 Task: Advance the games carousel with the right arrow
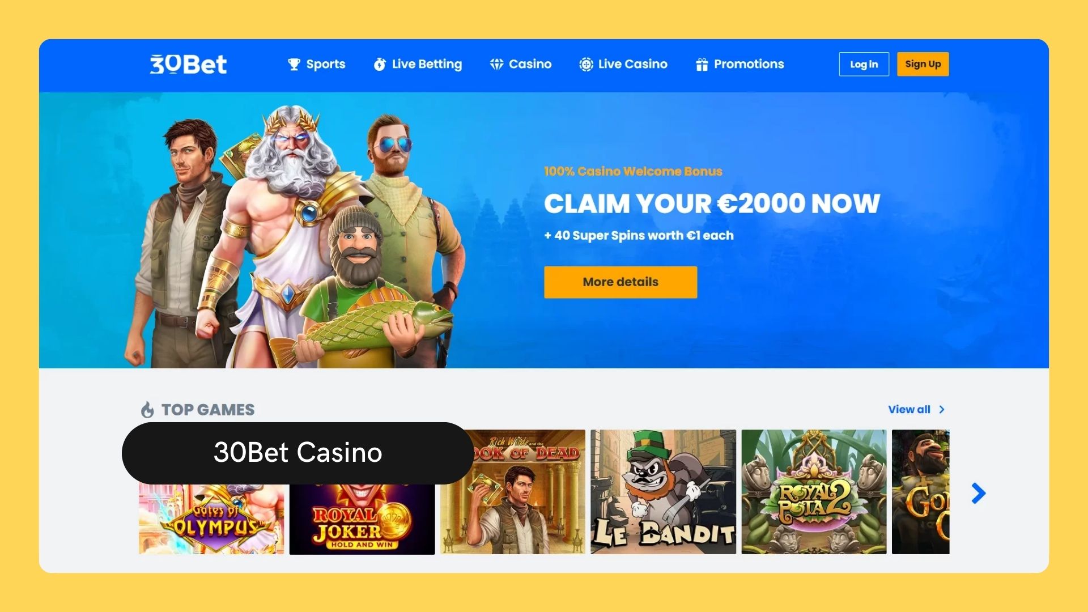coord(979,494)
